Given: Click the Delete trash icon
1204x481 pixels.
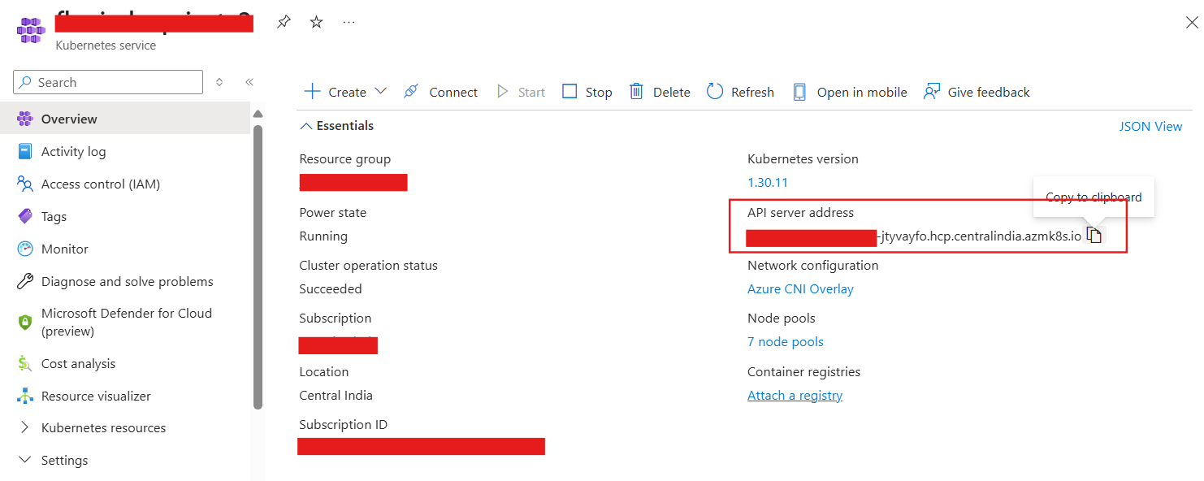Looking at the screenshot, I should [x=637, y=91].
